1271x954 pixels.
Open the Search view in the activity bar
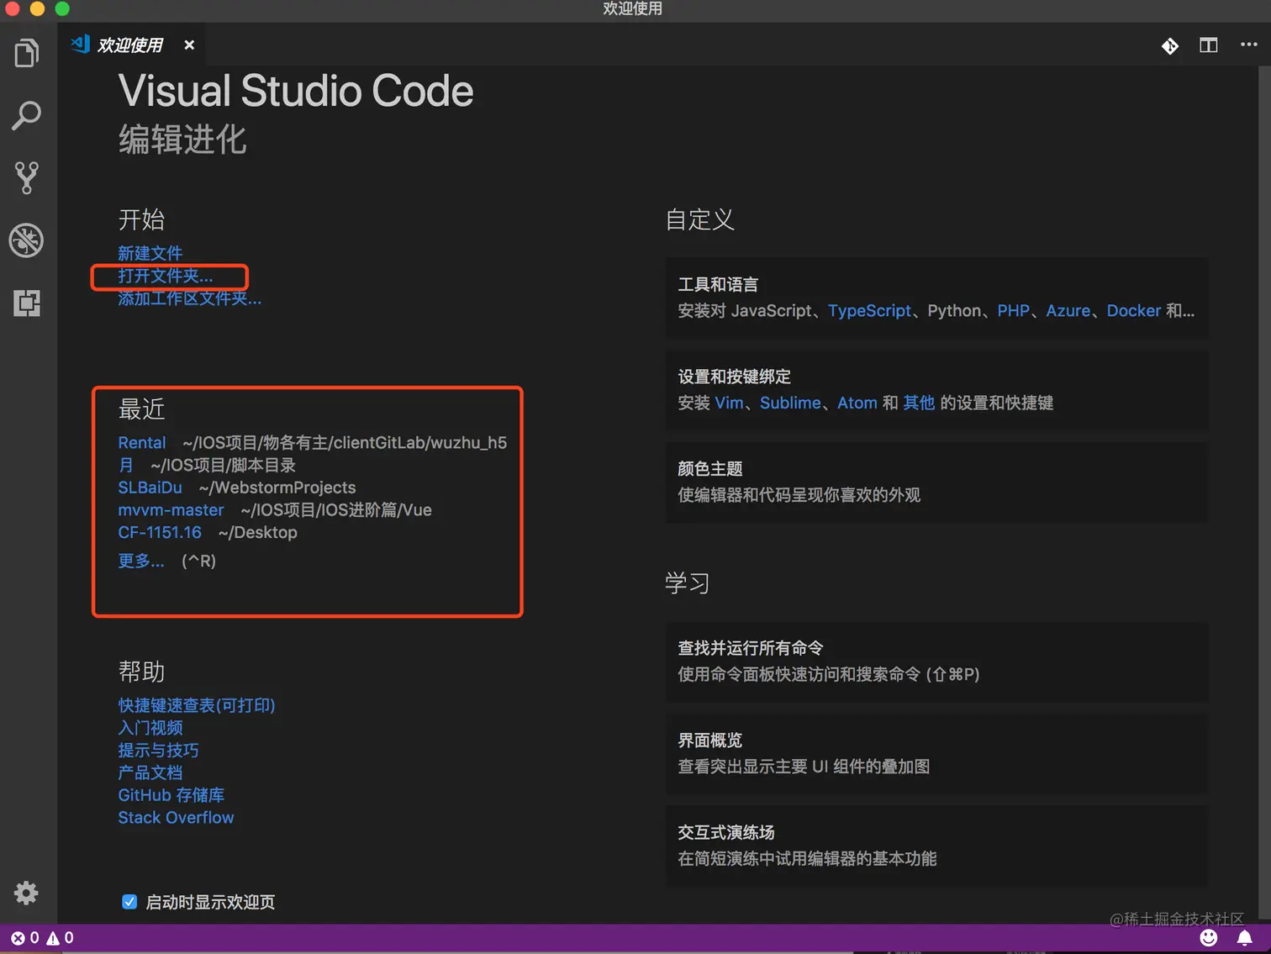(27, 115)
